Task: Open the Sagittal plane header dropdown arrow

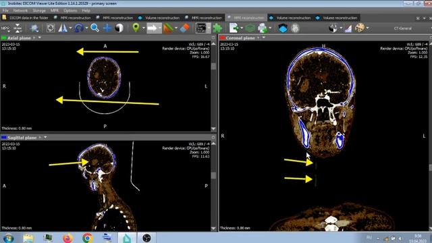Action: (x=45, y=137)
